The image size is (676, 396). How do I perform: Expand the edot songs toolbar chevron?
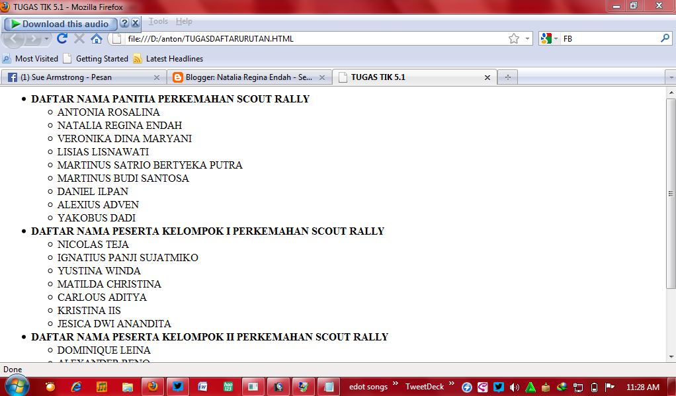click(x=396, y=383)
